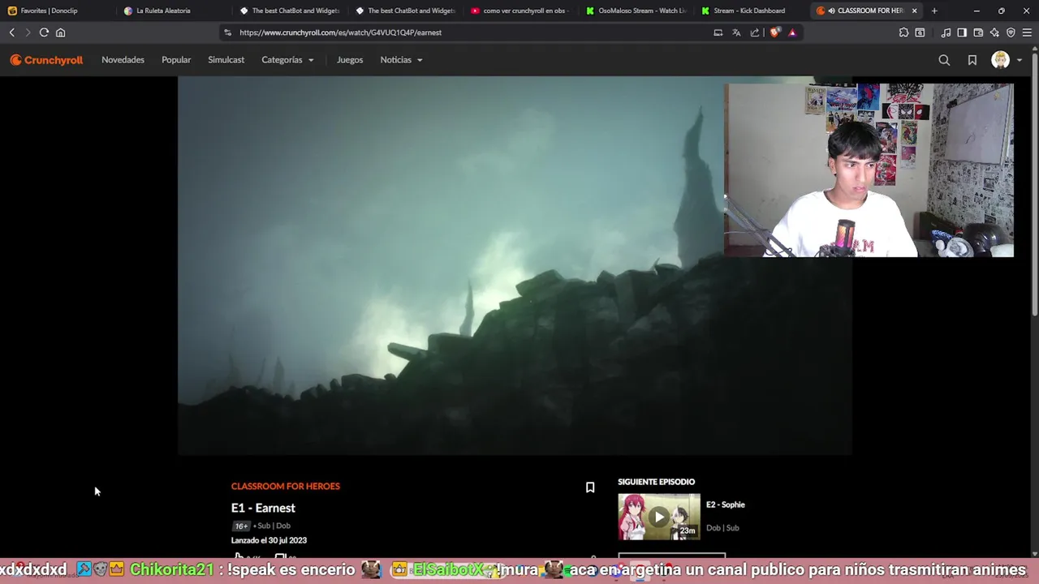This screenshot has width=1039, height=584.
Task: Open site settings icon in address bar
Action: click(228, 32)
